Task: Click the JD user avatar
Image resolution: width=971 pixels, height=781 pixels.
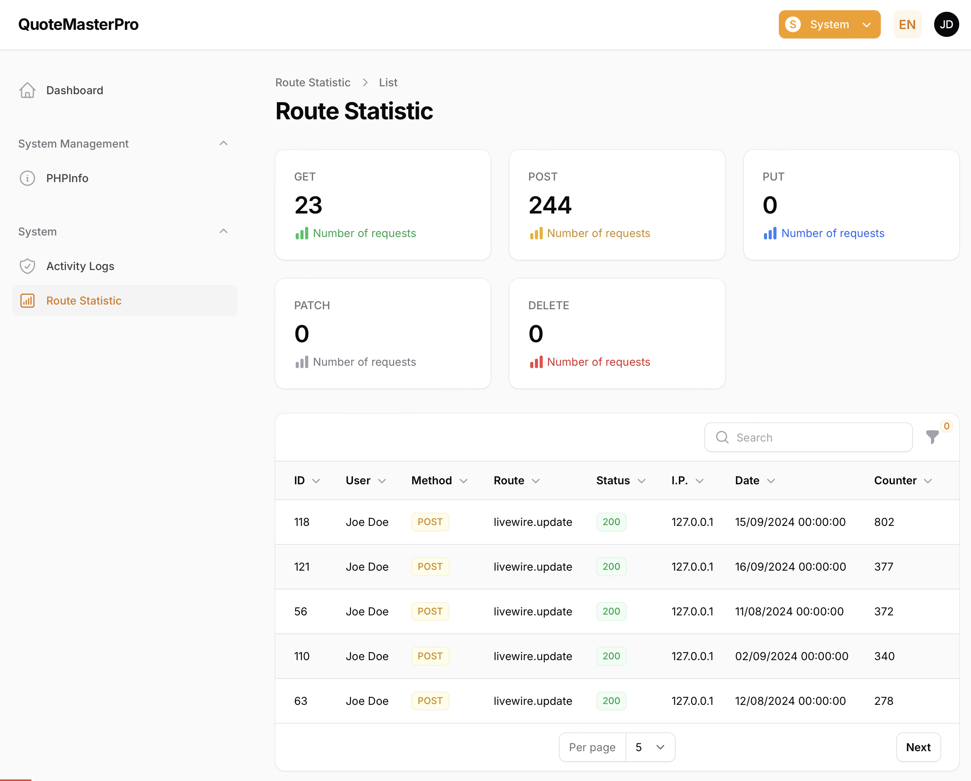Action: (x=946, y=24)
